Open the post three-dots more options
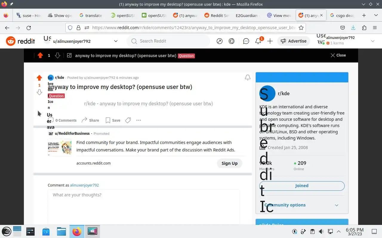382x238 pixels. [x=138, y=120]
